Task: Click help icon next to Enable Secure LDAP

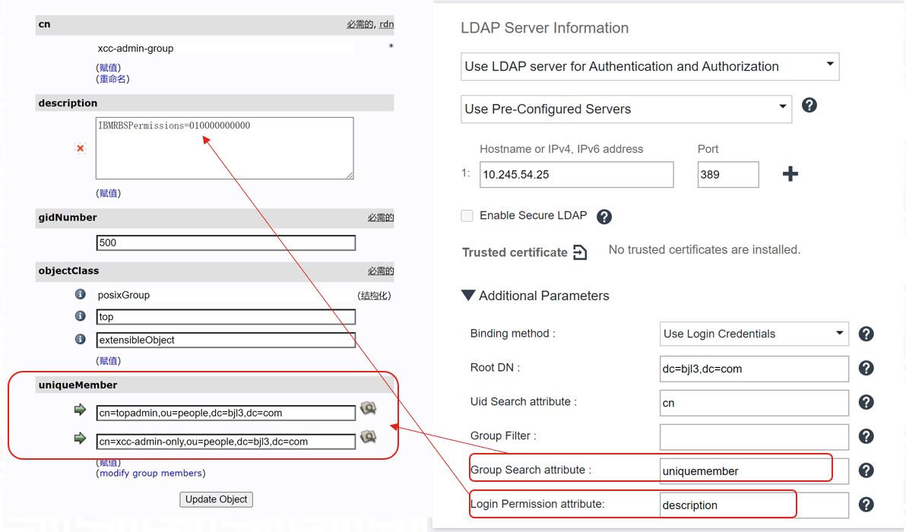Action: pyautogui.click(x=603, y=217)
